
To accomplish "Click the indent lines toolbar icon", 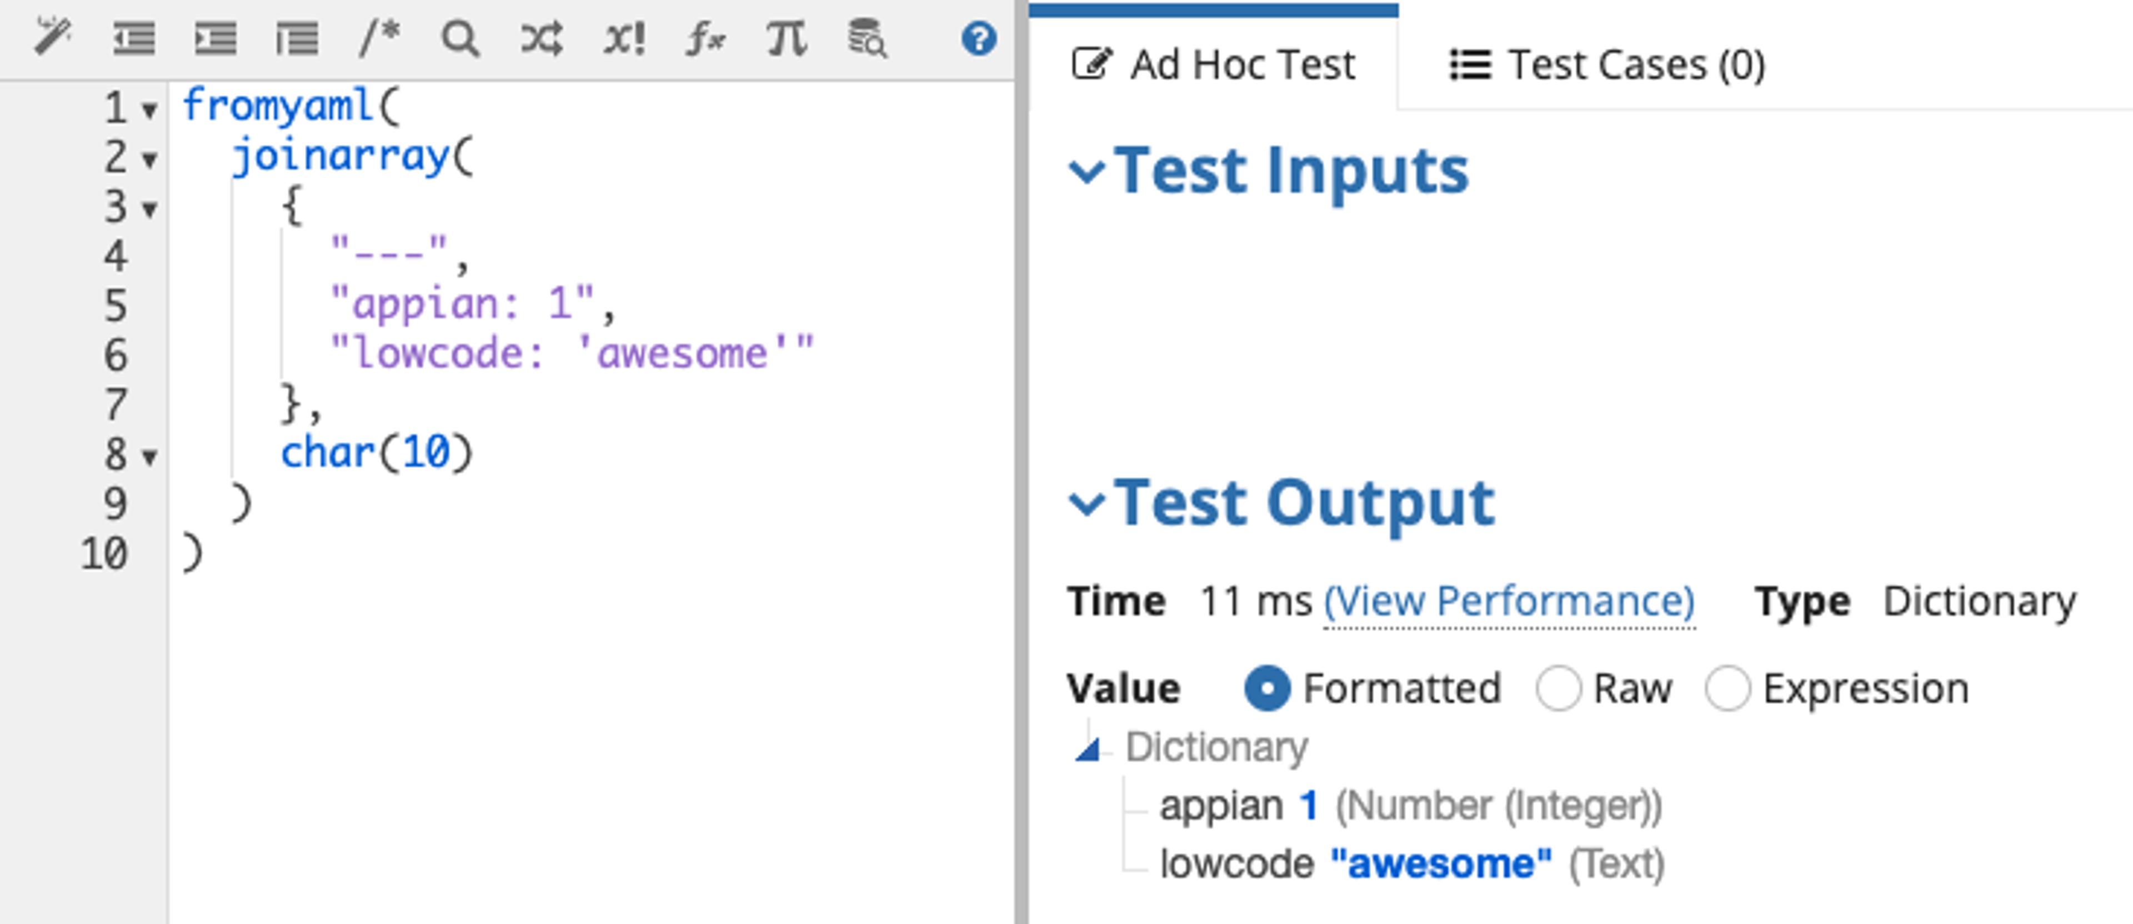I will click(216, 39).
